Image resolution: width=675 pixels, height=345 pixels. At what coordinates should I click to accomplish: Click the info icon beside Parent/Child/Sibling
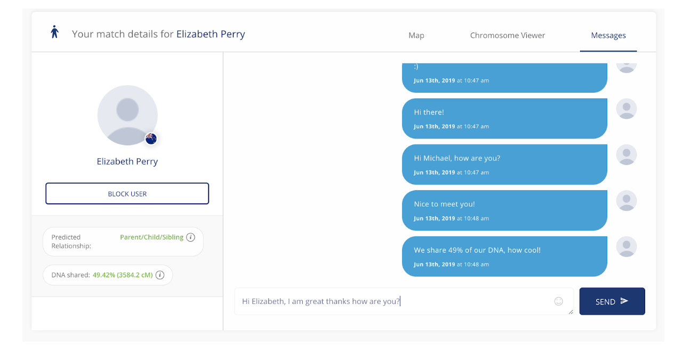pos(191,237)
